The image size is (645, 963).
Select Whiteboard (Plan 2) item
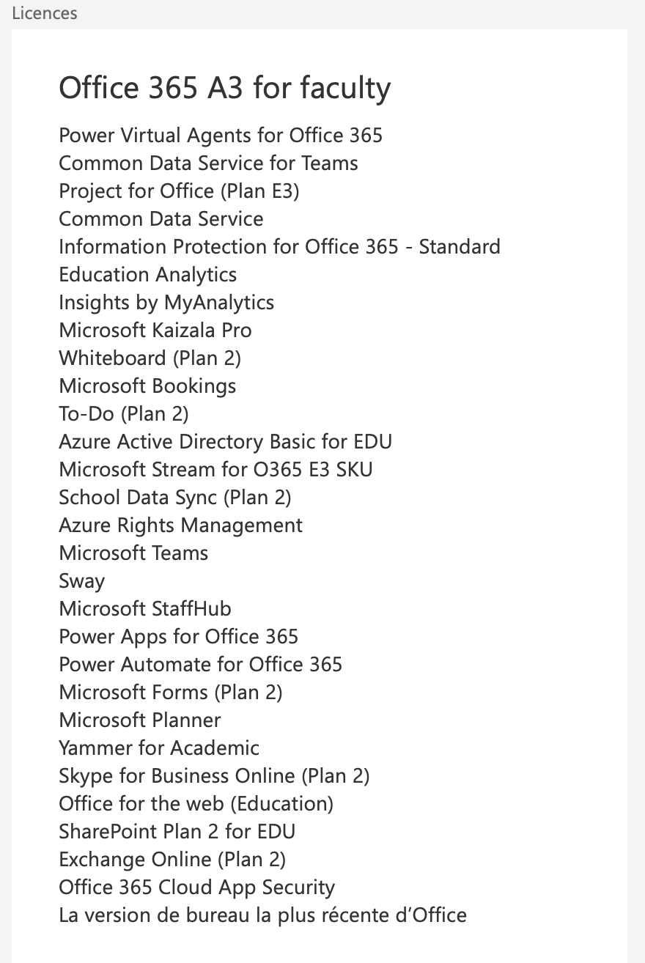150,358
